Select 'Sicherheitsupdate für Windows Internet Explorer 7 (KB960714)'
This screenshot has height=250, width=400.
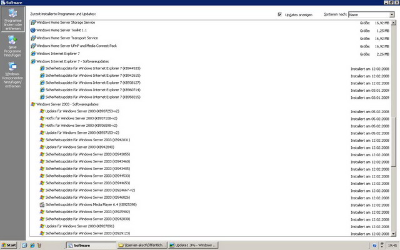coord(93,90)
